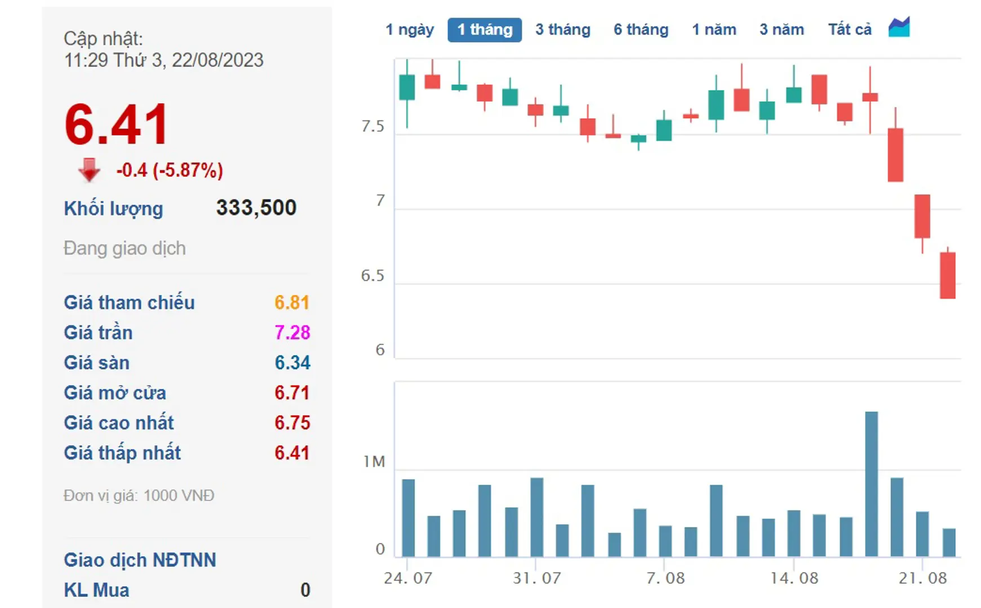Switch chart to 6 tháng range
Screen dimensions: 981x608
click(641, 30)
